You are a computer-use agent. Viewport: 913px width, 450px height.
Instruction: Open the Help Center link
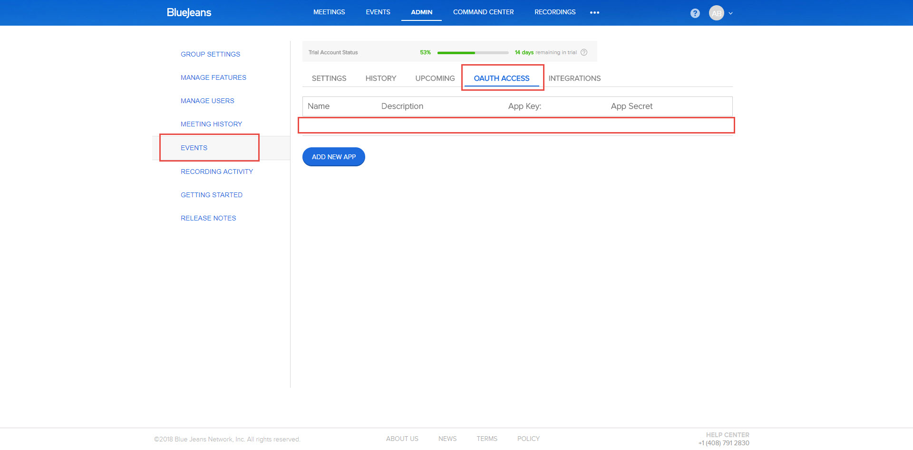click(x=728, y=435)
